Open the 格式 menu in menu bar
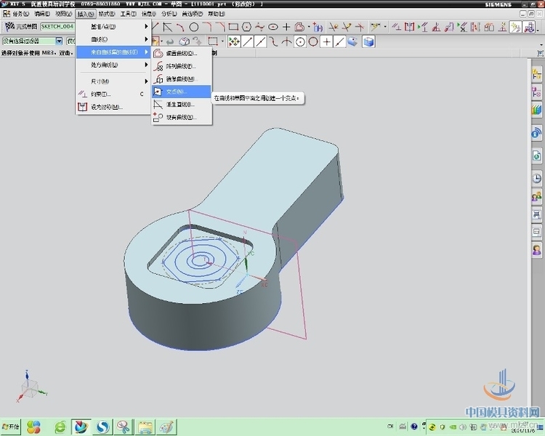The image size is (545, 436). tap(107, 14)
